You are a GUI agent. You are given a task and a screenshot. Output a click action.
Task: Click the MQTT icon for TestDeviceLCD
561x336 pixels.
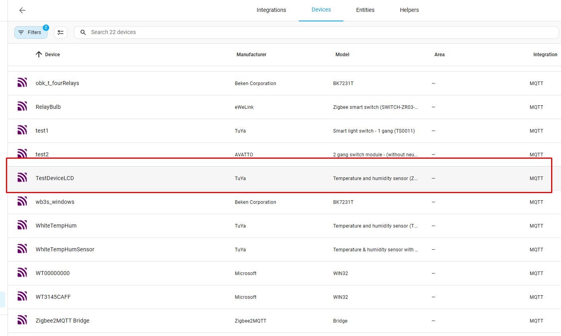(x=22, y=177)
